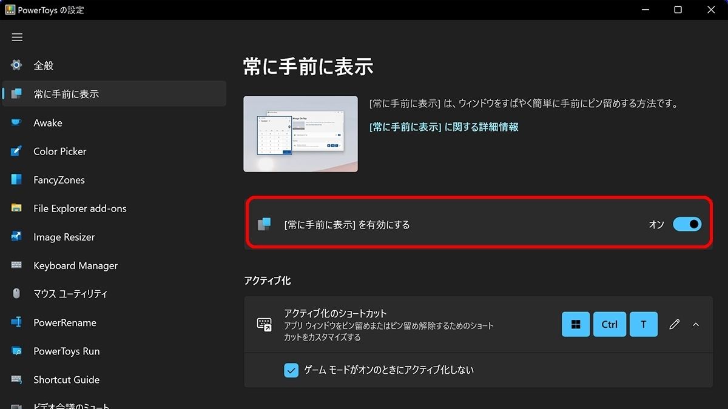Click the shortcut description text アプリ ウィンドウをピン留め

tap(389, 331)
